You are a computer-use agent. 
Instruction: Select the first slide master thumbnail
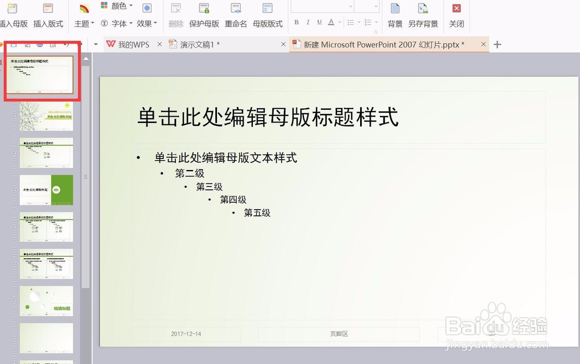pos(40,74)
